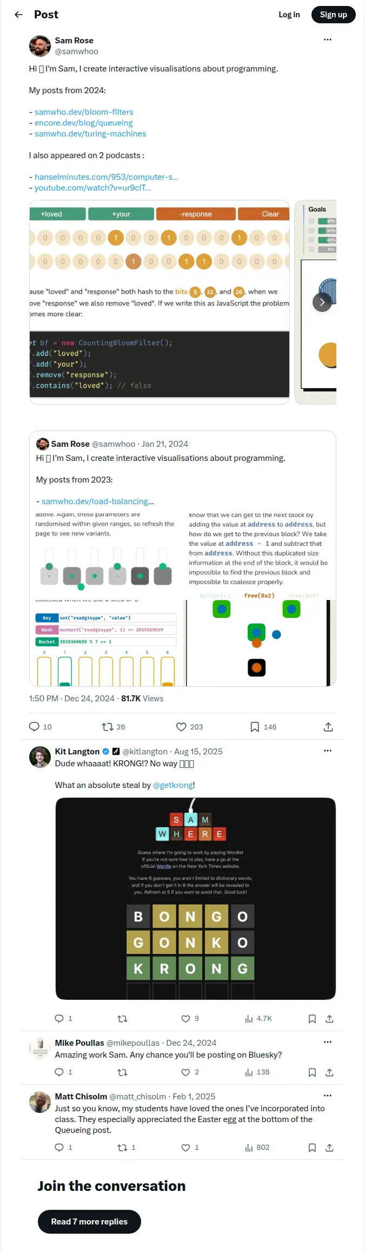
Task: Share the main post via the share icon
Action: pos(328,727)
